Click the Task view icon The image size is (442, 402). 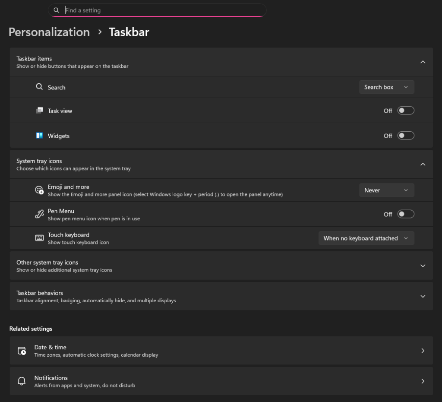[x=39, y=111]
